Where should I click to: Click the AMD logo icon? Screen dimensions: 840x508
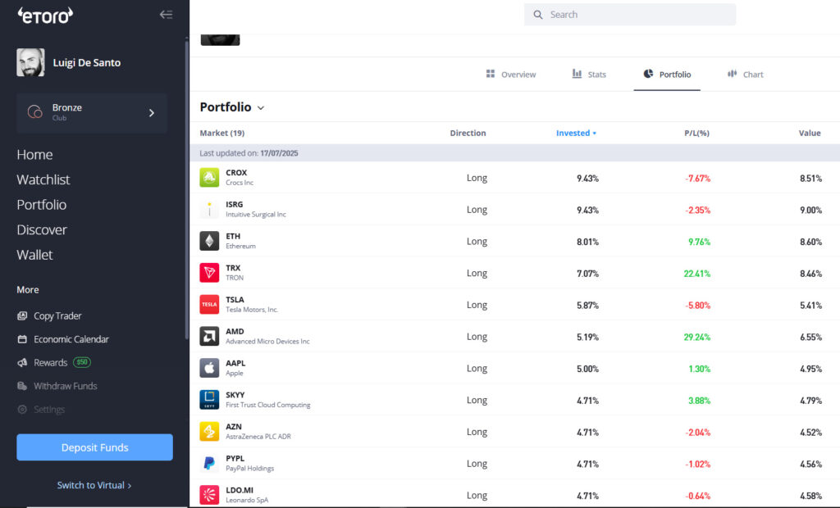(209, 336)
